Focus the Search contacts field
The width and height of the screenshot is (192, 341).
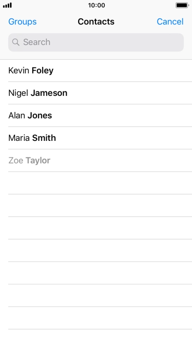click(x=96, y=42)
